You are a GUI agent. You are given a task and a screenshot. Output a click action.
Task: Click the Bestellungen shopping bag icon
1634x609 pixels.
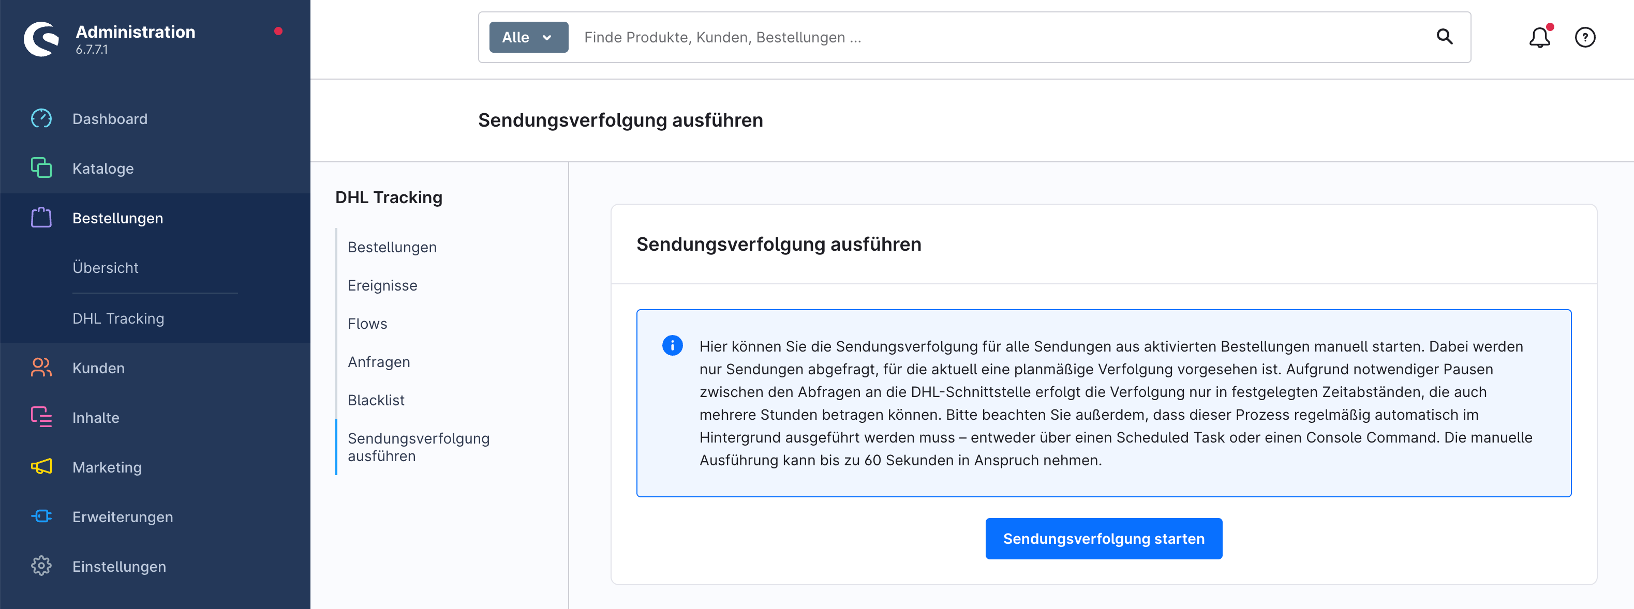[x=41, y=217]
